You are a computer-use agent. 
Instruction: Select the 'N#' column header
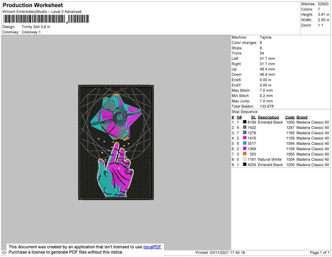[239, 117]
